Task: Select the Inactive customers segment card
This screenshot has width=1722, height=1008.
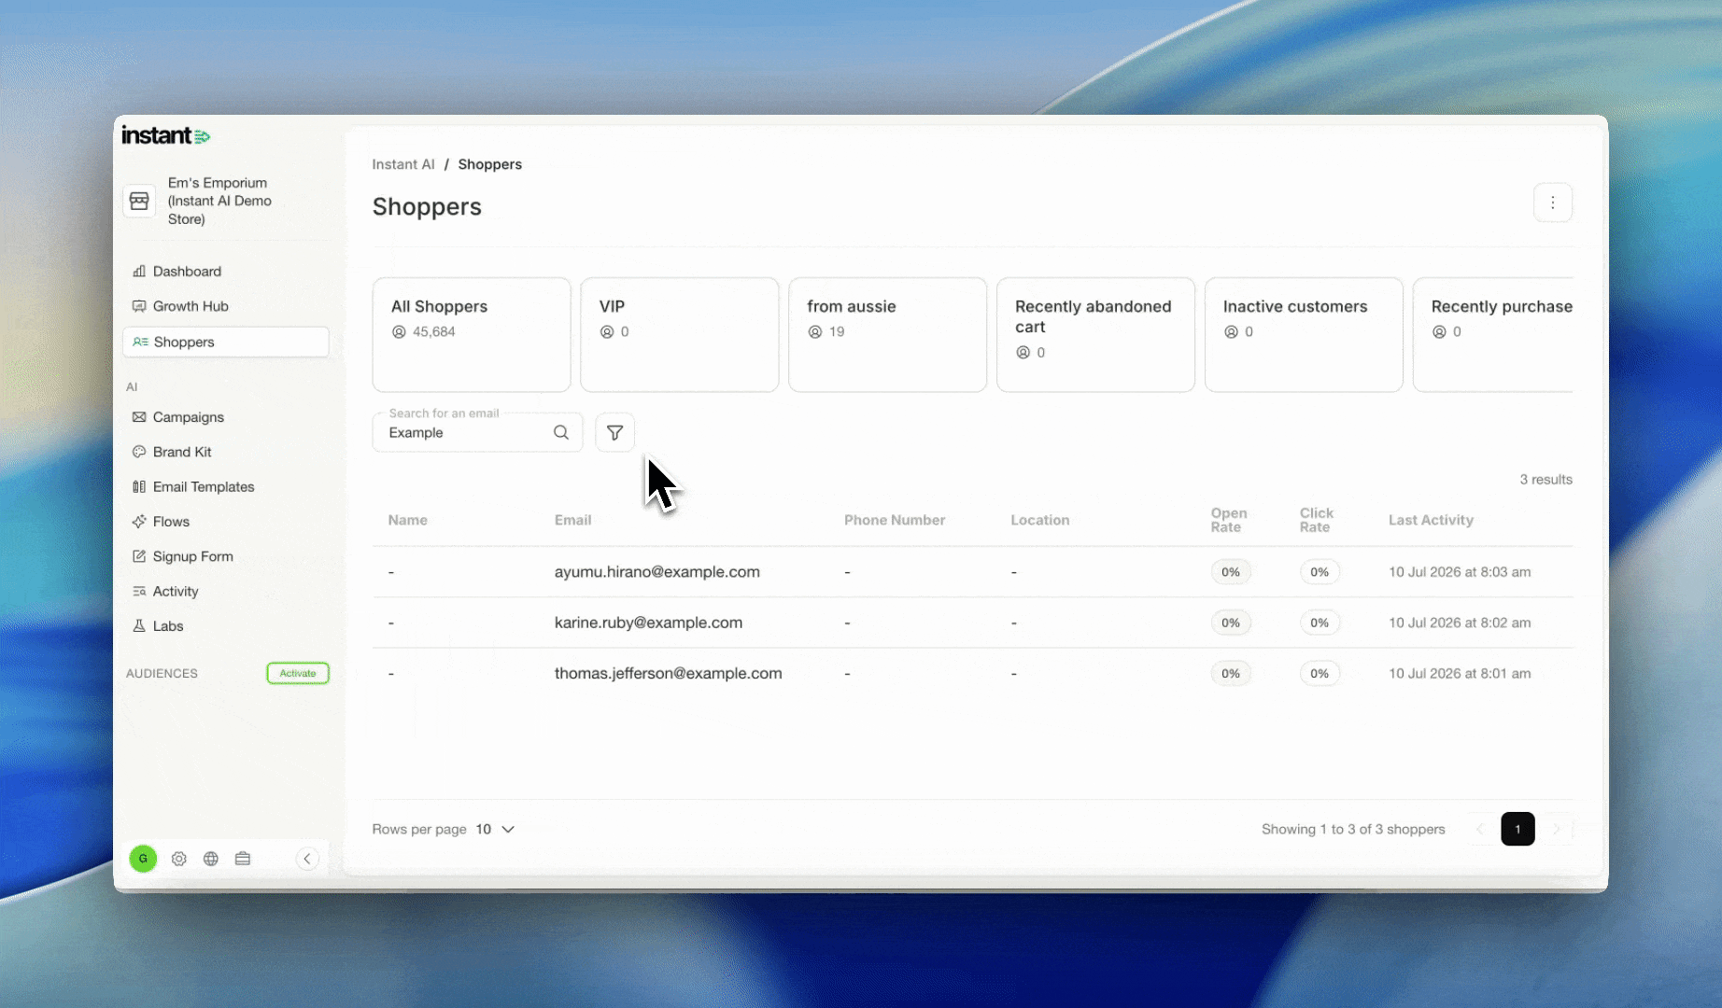Action: (1305, 334)
